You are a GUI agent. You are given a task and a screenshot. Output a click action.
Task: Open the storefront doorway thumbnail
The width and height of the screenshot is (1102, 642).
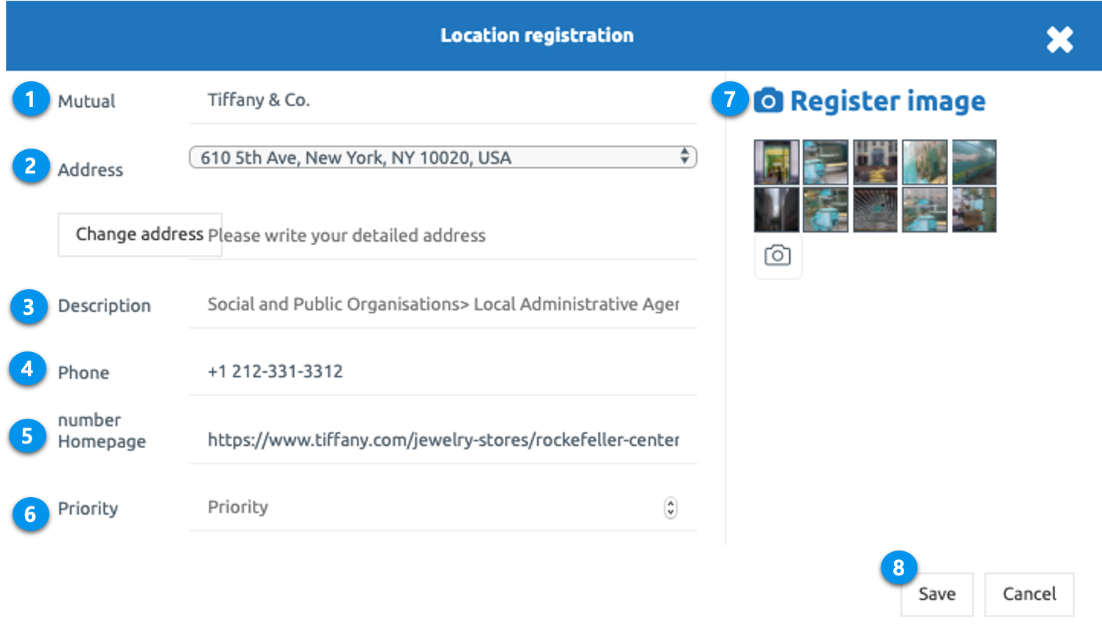pos(777,163)
